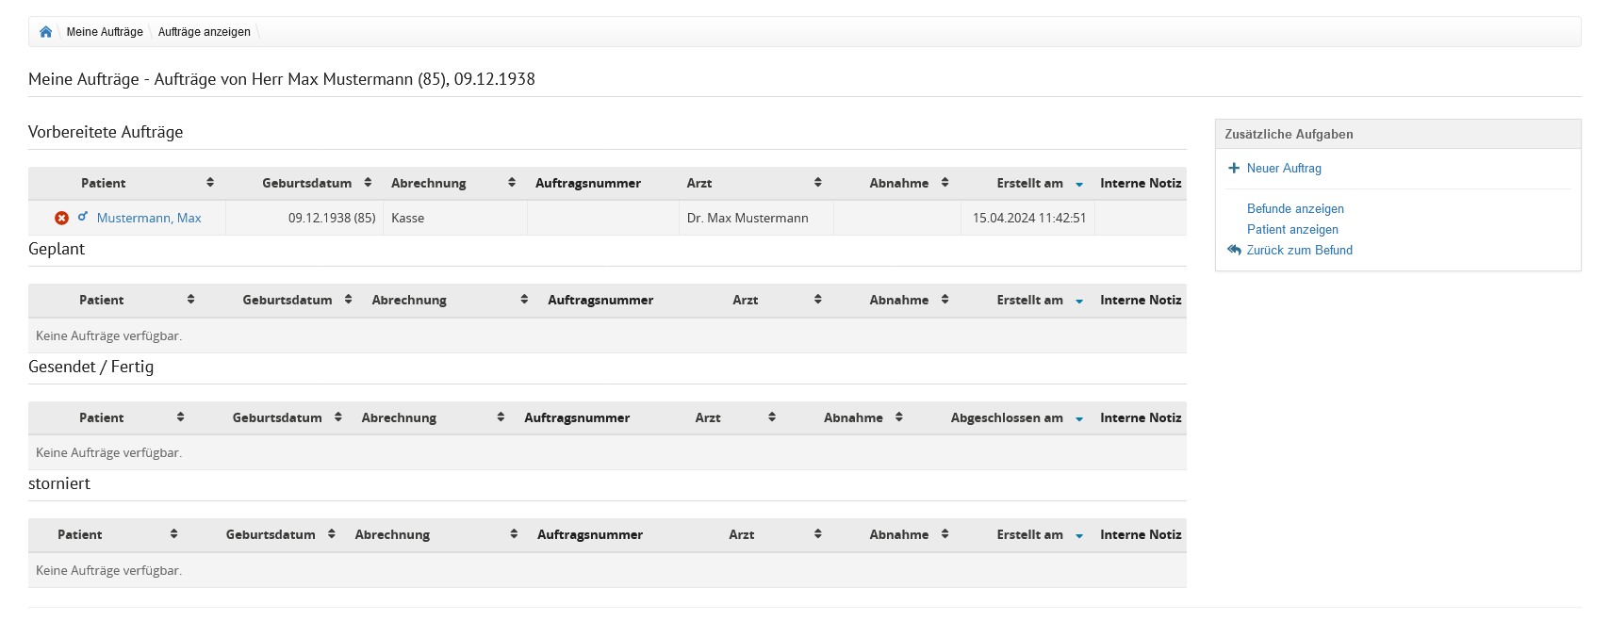Click the male gender icon beside Mustermann
This screenshot has height=621, width=1610.
pos(83,217)
